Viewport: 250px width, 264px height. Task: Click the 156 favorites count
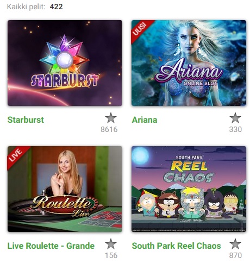111,255
